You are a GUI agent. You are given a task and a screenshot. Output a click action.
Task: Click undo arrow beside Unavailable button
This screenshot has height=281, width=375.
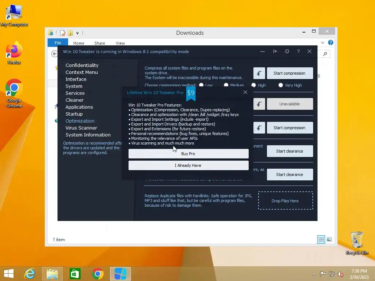point(259,104)
